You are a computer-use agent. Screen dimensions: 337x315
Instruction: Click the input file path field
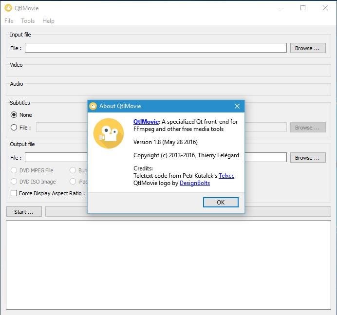[x=156, y=48]
